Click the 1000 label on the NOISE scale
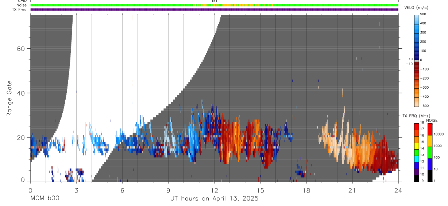 click(x=437, y=146)
